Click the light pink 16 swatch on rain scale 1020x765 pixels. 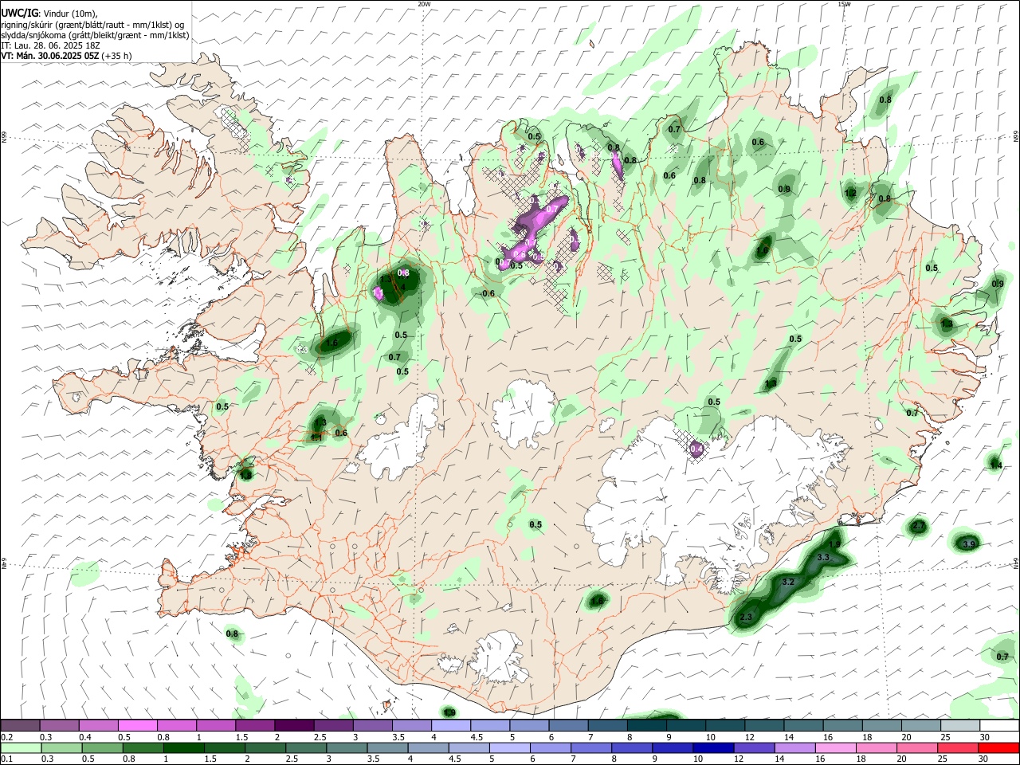836,747
